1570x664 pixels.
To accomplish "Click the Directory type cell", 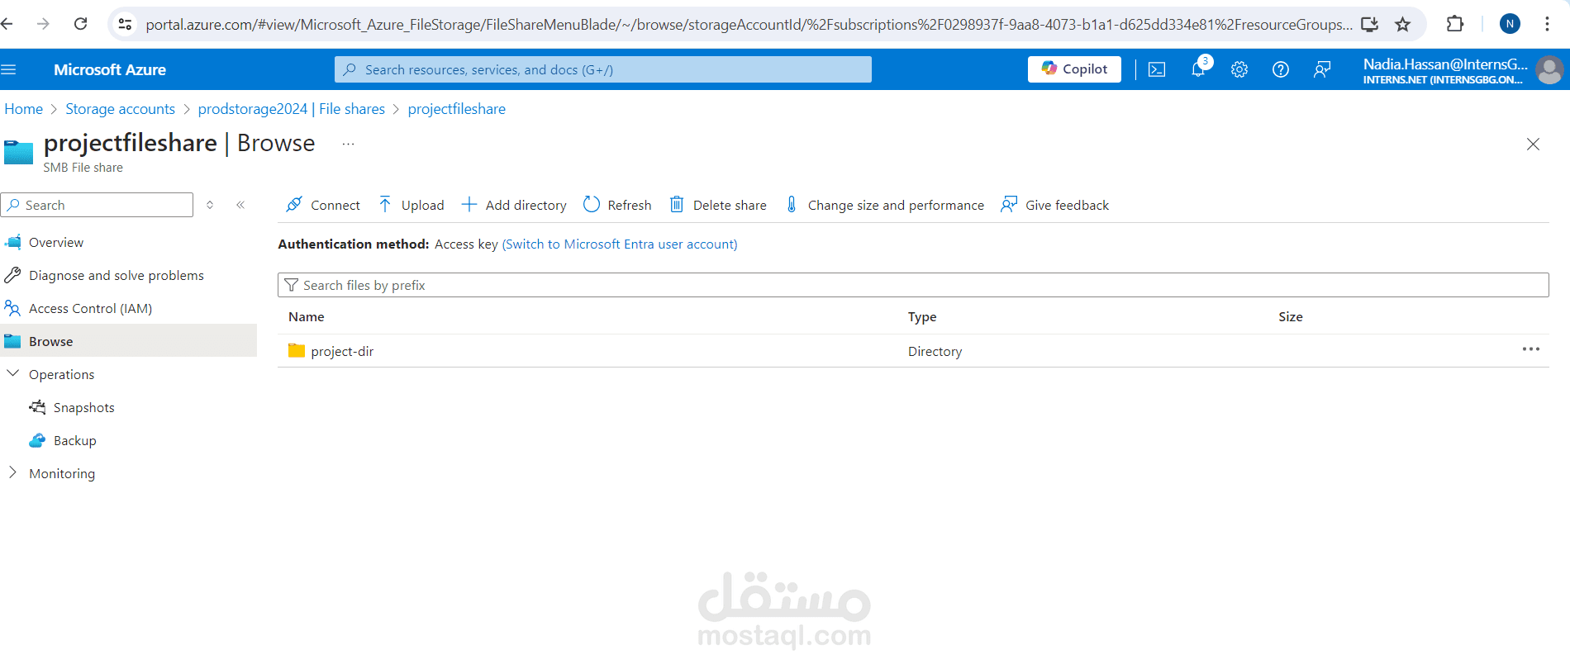I will (x=935, y=351).
